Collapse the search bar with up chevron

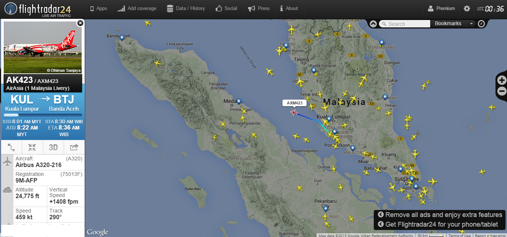coord(373,24)
